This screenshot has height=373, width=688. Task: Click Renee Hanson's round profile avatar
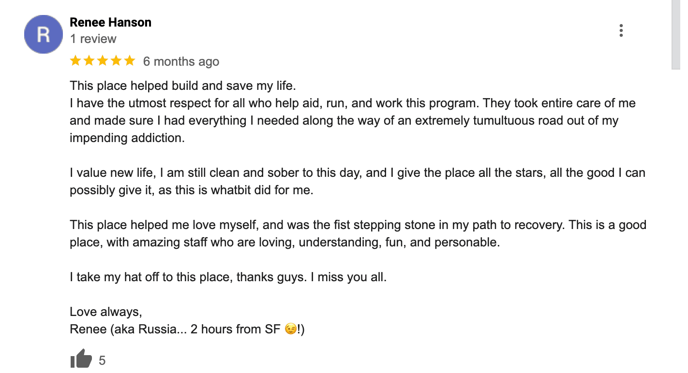[44, 34]
